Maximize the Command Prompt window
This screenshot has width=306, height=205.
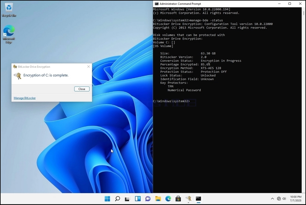point(290,4)
